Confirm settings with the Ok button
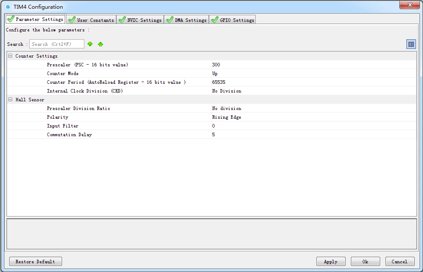The height and width of the screenshot is (272, 423). (365, 262)
